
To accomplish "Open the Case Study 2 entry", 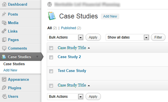I will [x=69, y=57].
